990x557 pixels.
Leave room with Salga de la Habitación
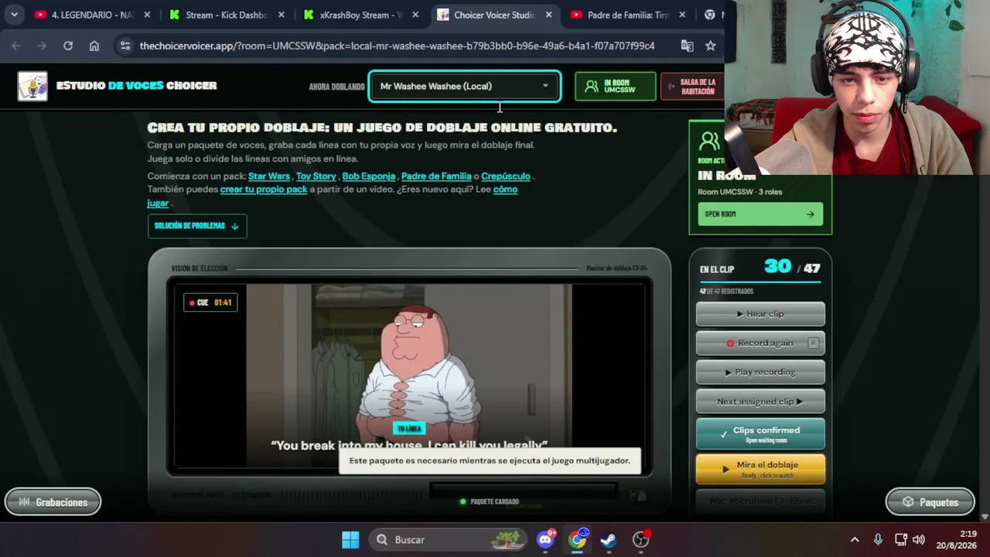691,86
